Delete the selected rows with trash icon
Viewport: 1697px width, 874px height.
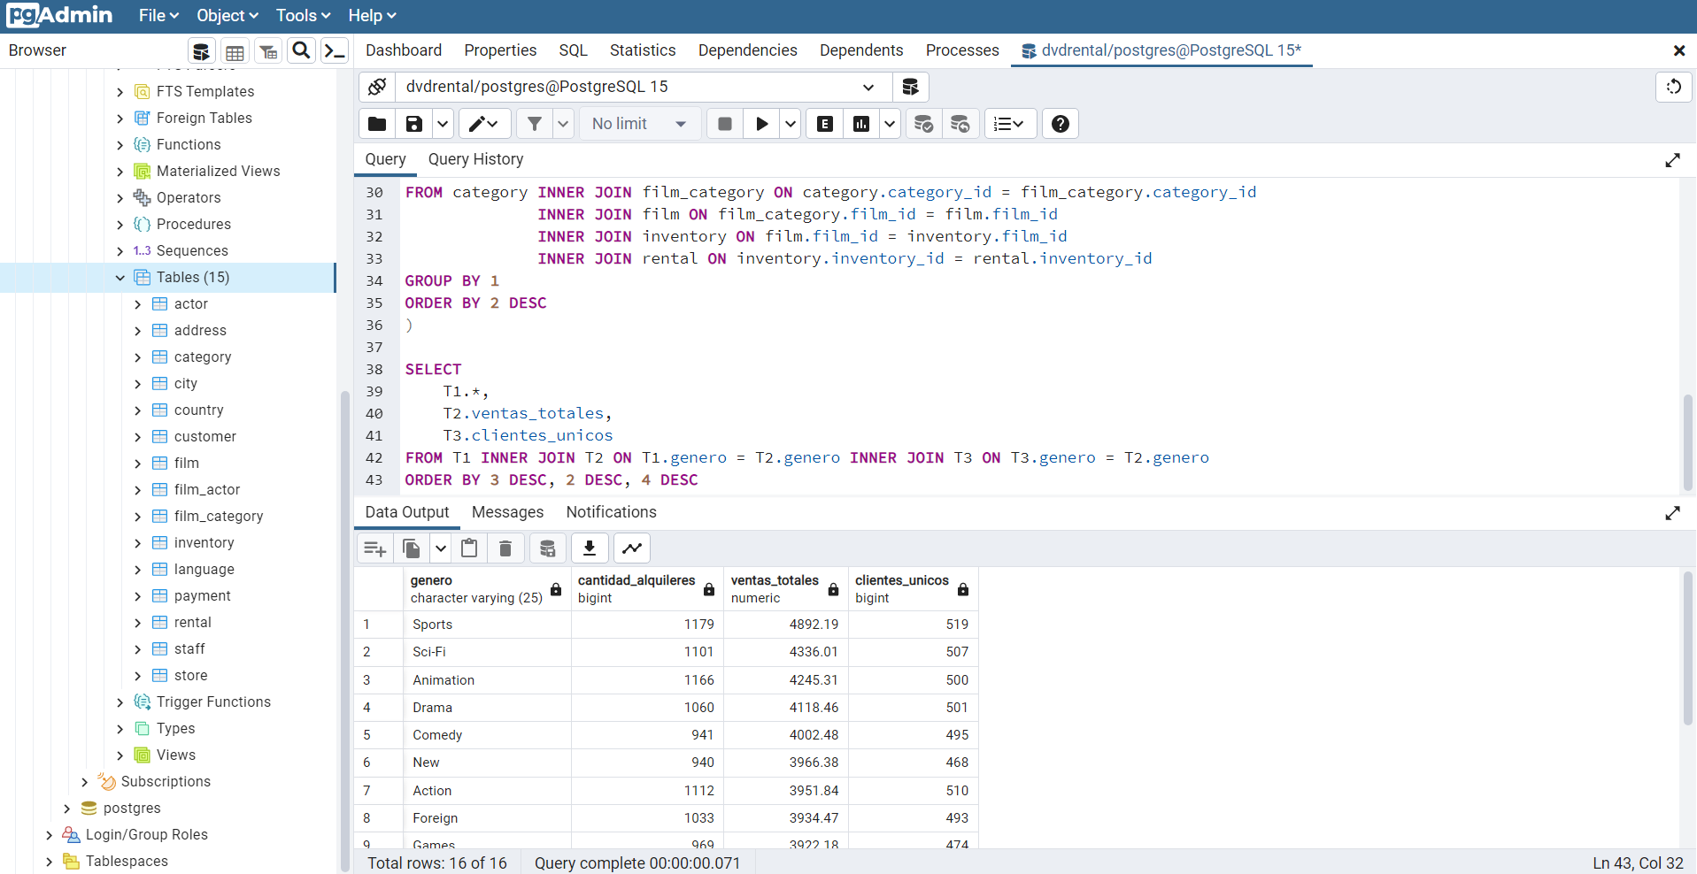505,548
